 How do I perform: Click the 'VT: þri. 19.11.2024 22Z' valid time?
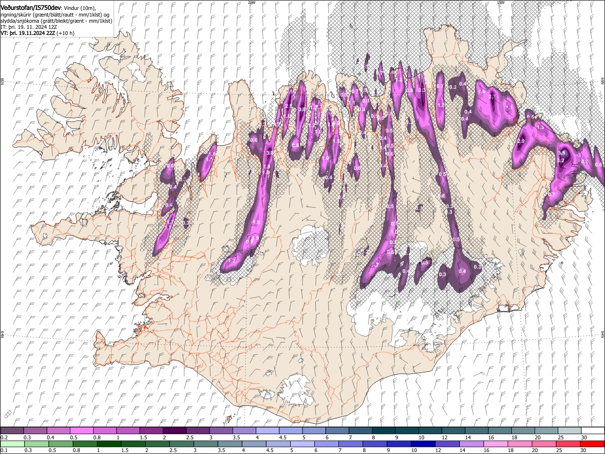(x=27, y=34)
